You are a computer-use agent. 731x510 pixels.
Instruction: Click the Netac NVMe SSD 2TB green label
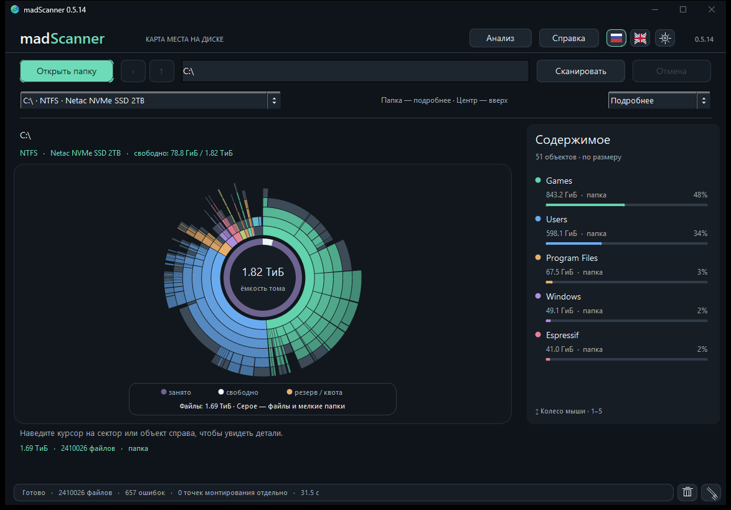point(85,153)
